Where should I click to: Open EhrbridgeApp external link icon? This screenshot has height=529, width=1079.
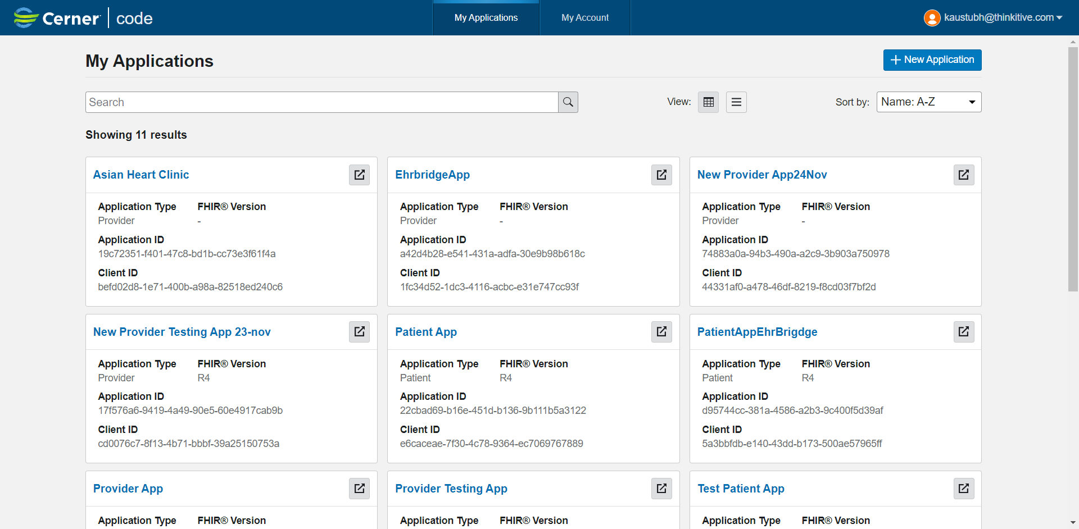pyautogui.click(x=661, y=175)
